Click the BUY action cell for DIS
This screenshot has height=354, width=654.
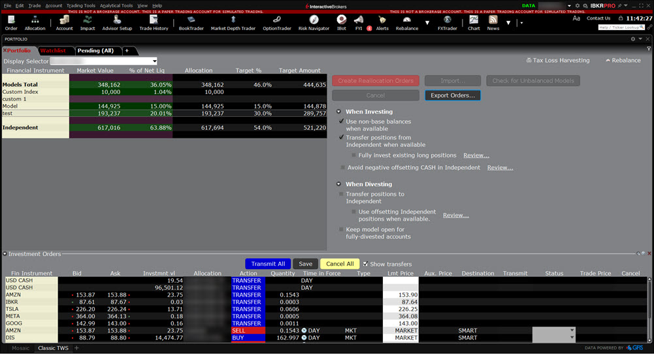248,338
